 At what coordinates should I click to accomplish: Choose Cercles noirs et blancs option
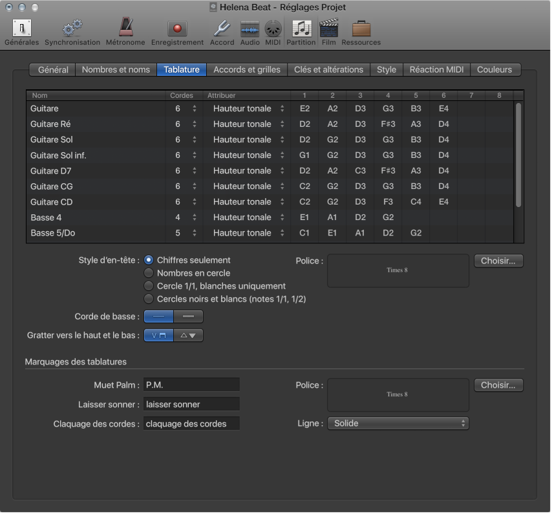tap(149, 299)
